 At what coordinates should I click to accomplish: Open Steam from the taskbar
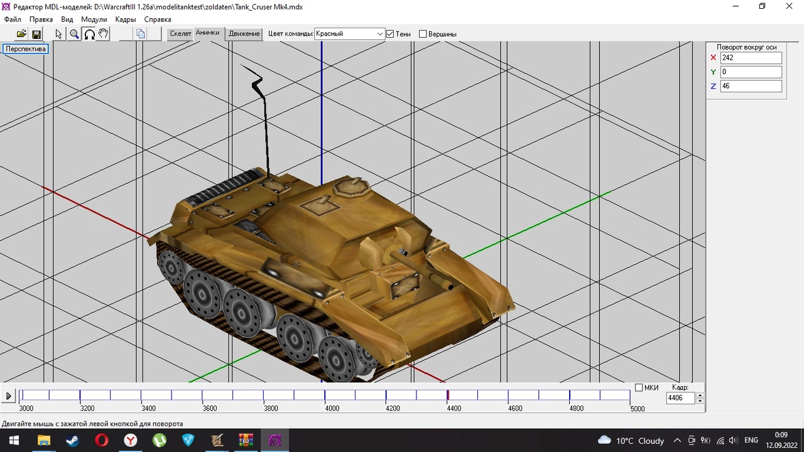click(x=72, y=440)
